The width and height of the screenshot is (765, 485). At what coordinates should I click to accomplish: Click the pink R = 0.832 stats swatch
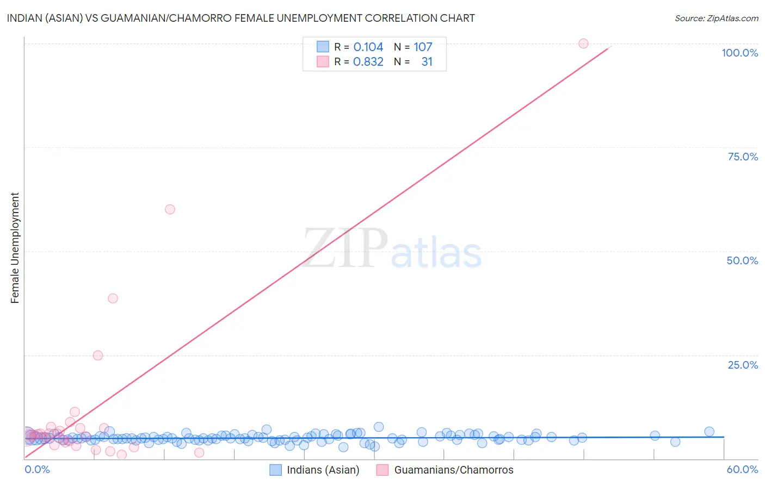click(323, 61)
